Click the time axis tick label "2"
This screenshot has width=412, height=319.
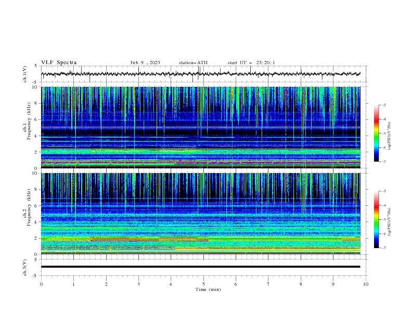(106, 284)
